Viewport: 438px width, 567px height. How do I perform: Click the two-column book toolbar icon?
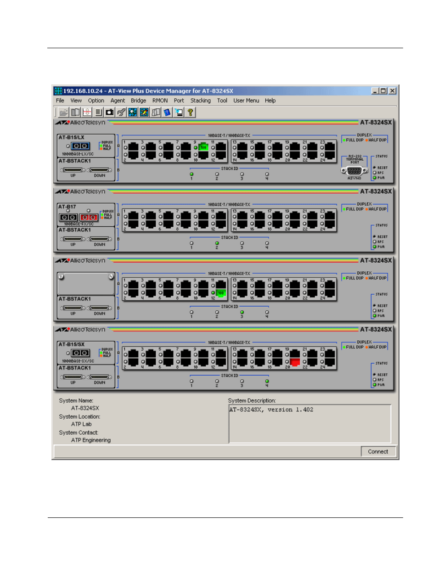tap(75, 112)
